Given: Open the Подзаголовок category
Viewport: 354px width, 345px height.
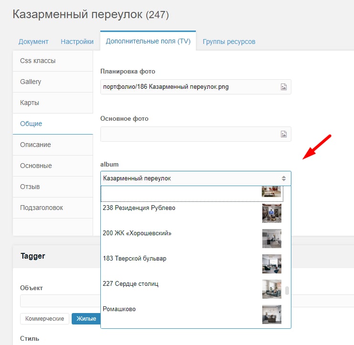Looking at the screenshot, I should pyautogui.click(x=53, y=208).
